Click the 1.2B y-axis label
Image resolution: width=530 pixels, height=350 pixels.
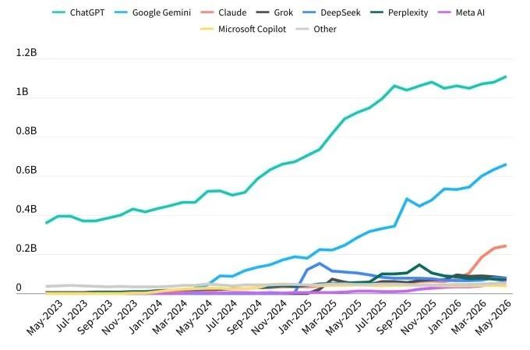pyautogui.click(x=26, y=53)
